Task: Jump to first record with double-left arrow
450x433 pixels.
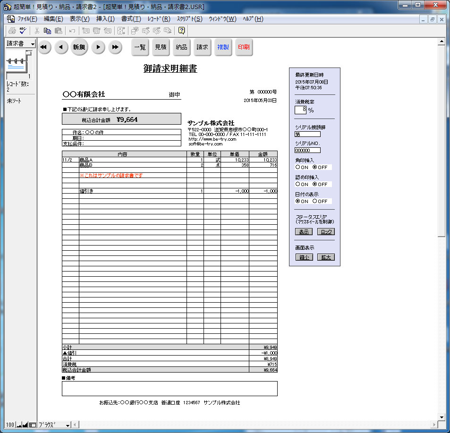Action: (44, 47)
